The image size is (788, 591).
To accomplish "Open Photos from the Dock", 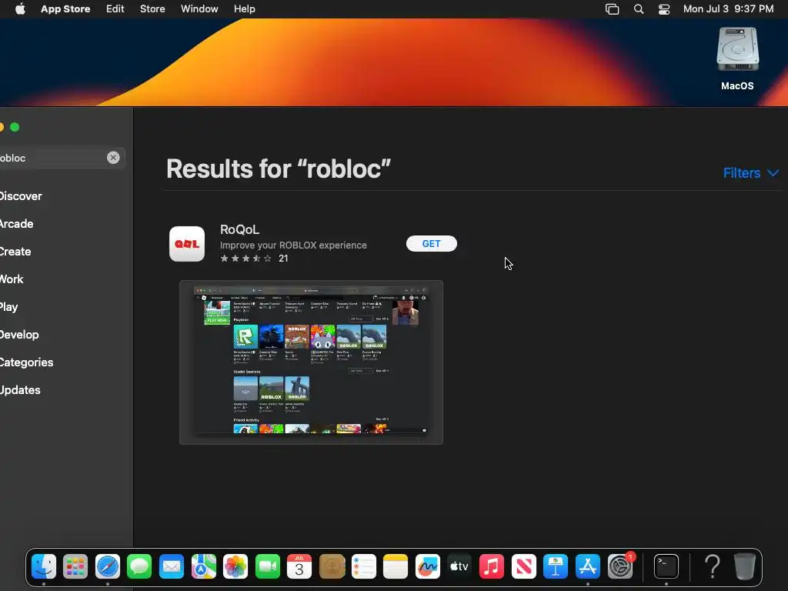I will pyautogui.click(x=235, y=566).
